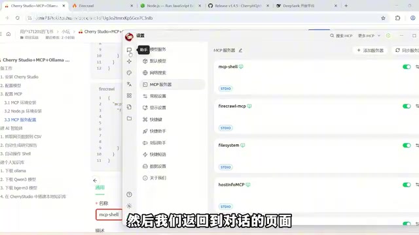Click the info icon next to mcp-shell

point(241,67)
